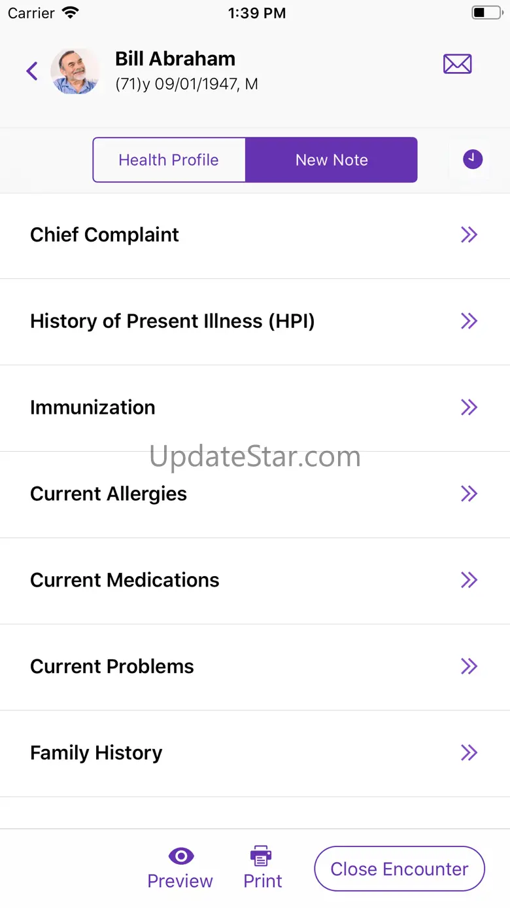Viewport: 510px width, 908px height.
Task: Tap the battery indicator in status bar
Action: (485, 13)
